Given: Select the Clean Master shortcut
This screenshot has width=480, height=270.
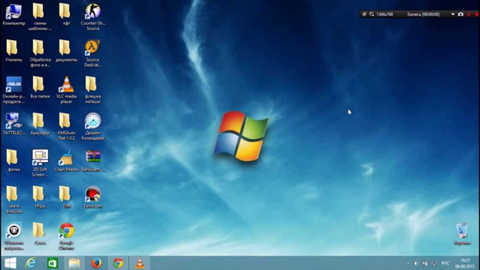Looking at the screenshot, I should 66,160.
